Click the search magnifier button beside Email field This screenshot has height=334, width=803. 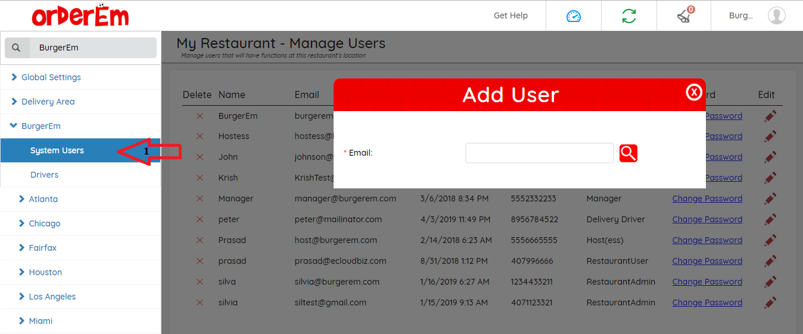(628, 153)
